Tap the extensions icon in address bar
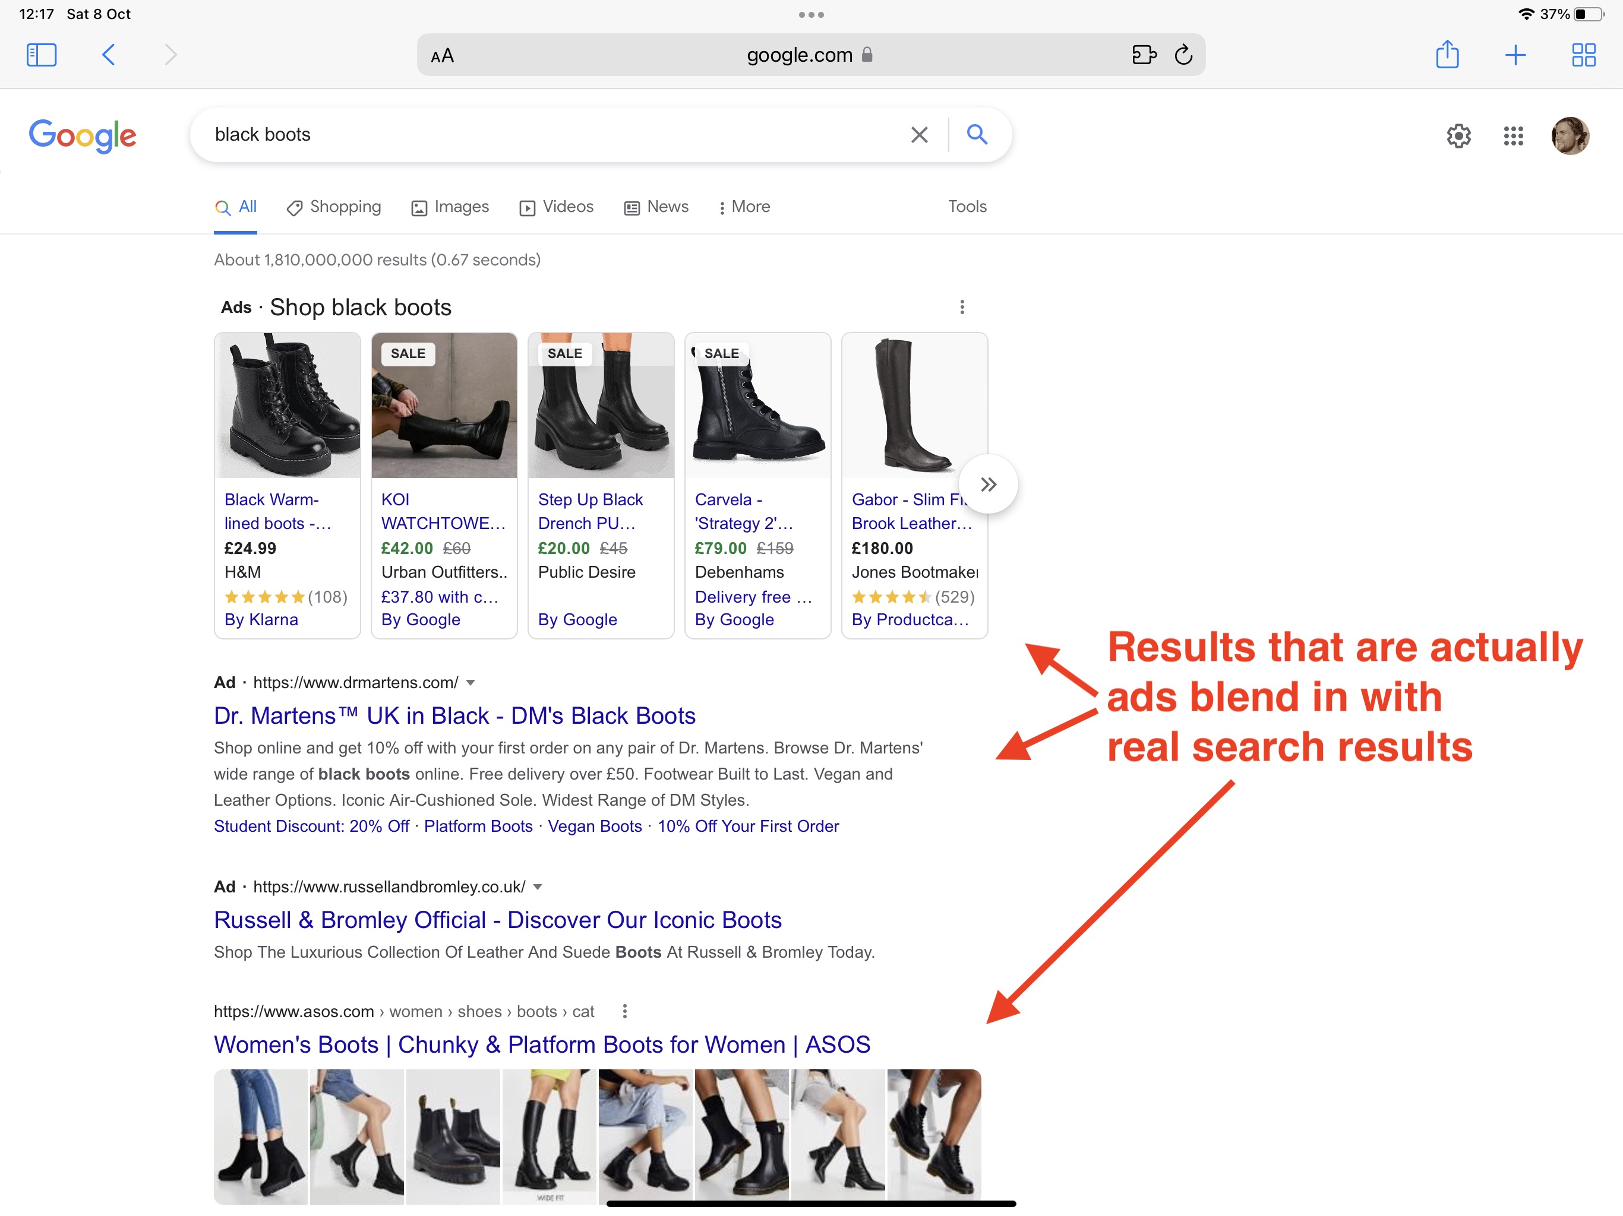1623x1216 pixels. [1144, 55]
